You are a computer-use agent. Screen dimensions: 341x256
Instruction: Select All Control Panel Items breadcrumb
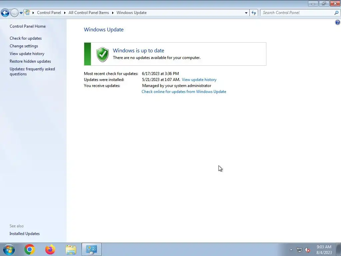(89, 13)
